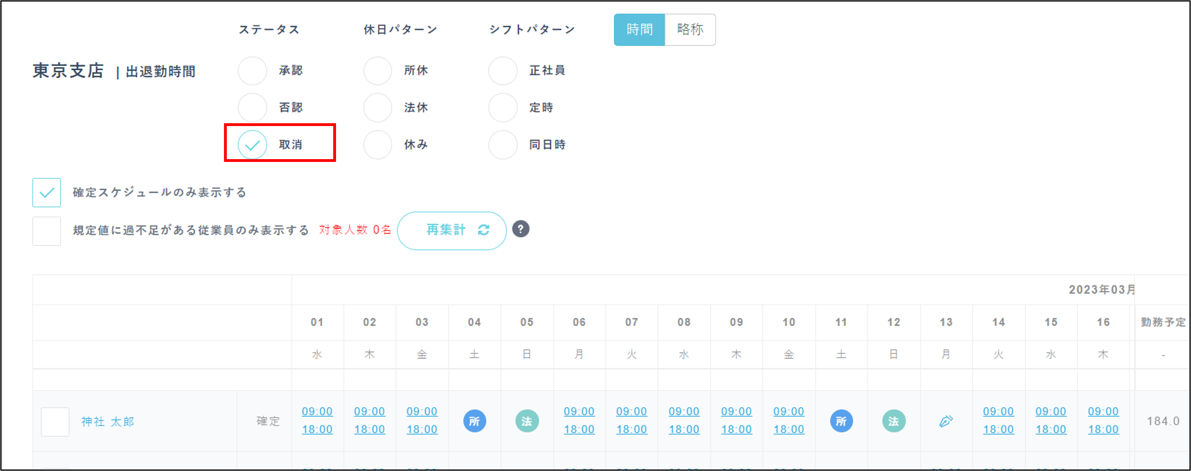Viewport: 1191px width, 471px height.
Task: Open the 09:00 18:00 shift on day 02
Action: click(x=369, y=420)
